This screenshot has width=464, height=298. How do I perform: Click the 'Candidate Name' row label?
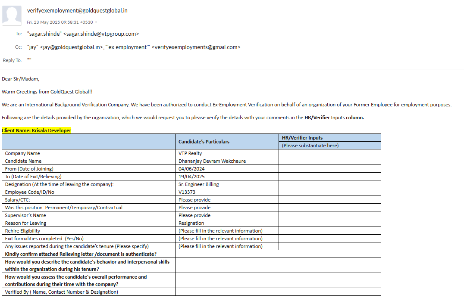(x=23, y=161)
